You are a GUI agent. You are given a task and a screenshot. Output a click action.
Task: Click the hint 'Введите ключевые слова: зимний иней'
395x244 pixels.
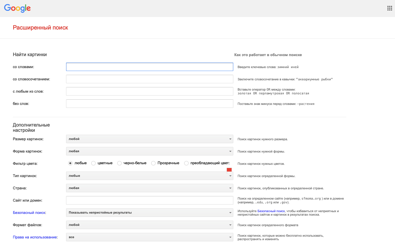point(268,67)
